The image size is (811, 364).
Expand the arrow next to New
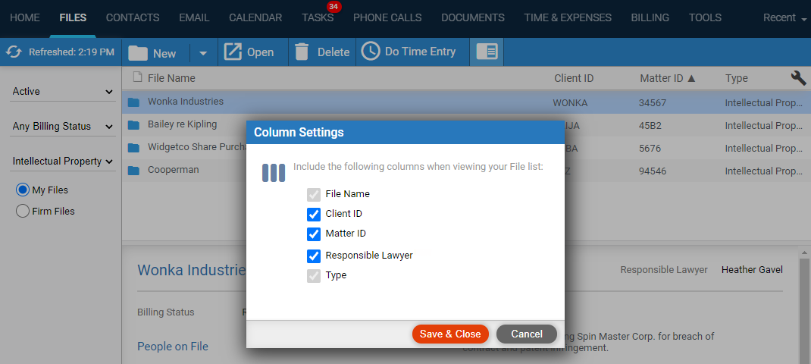click(x=202, y=53)
